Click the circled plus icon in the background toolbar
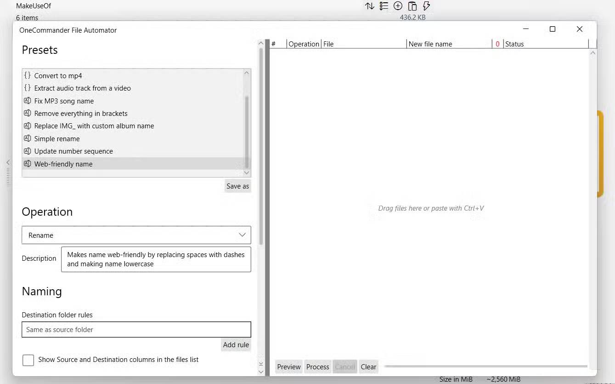Viewport: 615px width, 384px height. tap(398, 6)
